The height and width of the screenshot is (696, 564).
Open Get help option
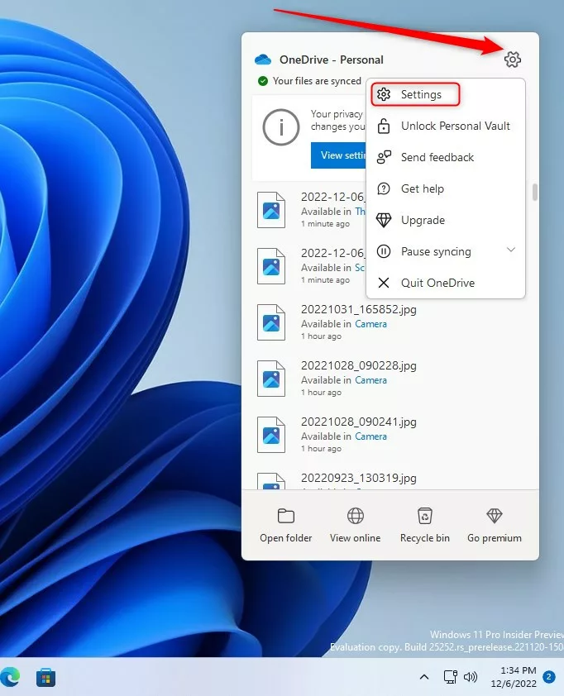click(422, 189)
